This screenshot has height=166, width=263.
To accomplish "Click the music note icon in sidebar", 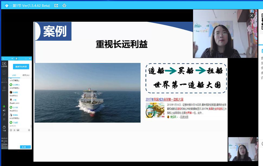I will pyautogui.click(x=4, y=115).
